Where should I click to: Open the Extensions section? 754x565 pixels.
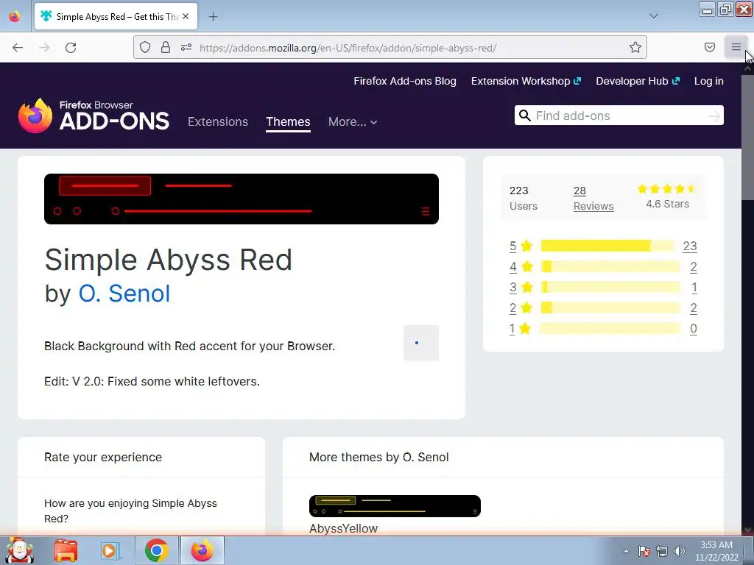click(218, 121)
